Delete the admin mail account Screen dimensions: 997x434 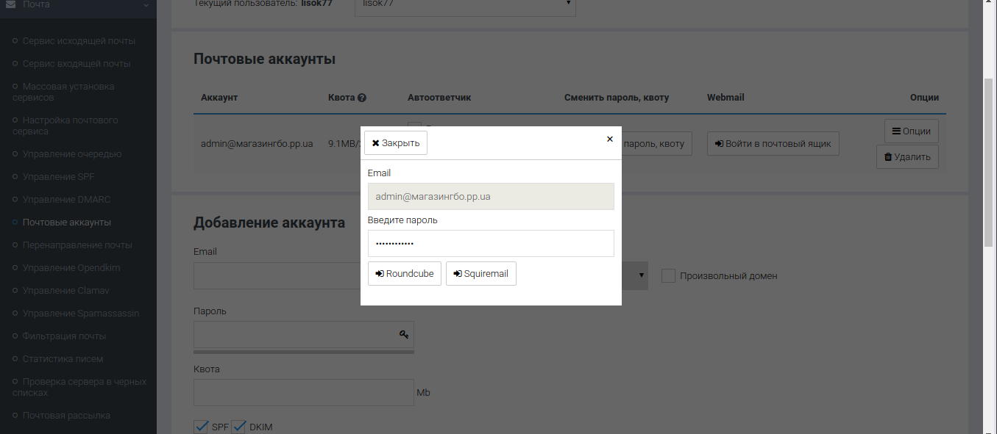point(907,156)
